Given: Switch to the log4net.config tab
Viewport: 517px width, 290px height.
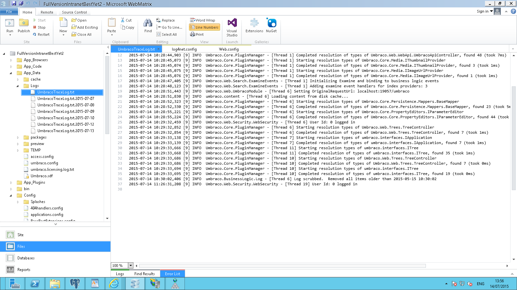Looking at the screenshot, I should 184,49.
